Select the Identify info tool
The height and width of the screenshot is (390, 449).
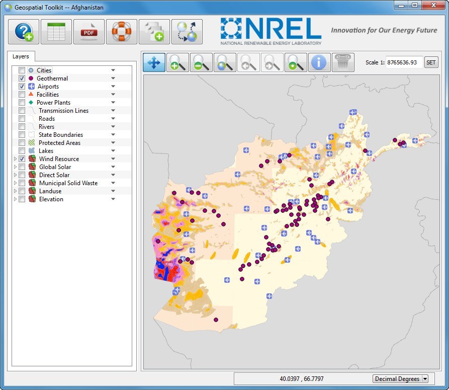point(319,62)
